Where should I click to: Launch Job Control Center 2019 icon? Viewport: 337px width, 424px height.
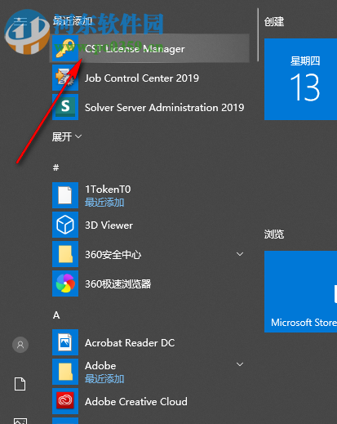coord(65,78)
